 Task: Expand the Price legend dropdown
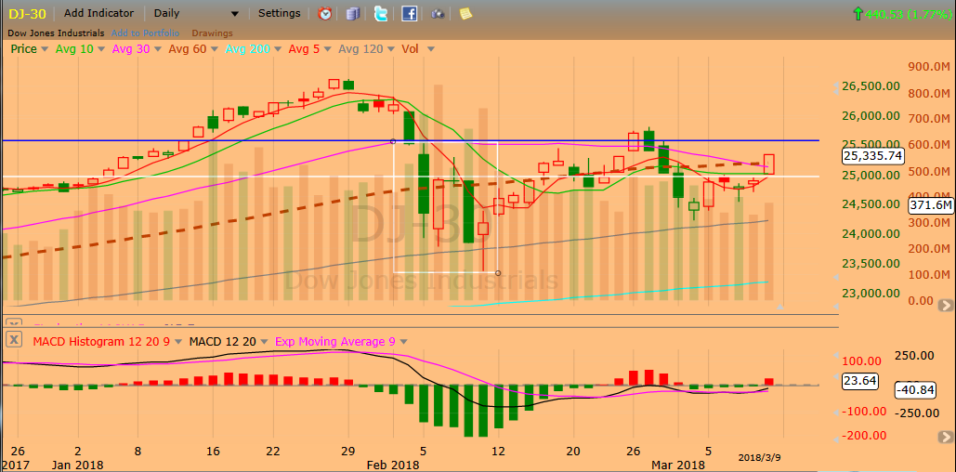45,49
